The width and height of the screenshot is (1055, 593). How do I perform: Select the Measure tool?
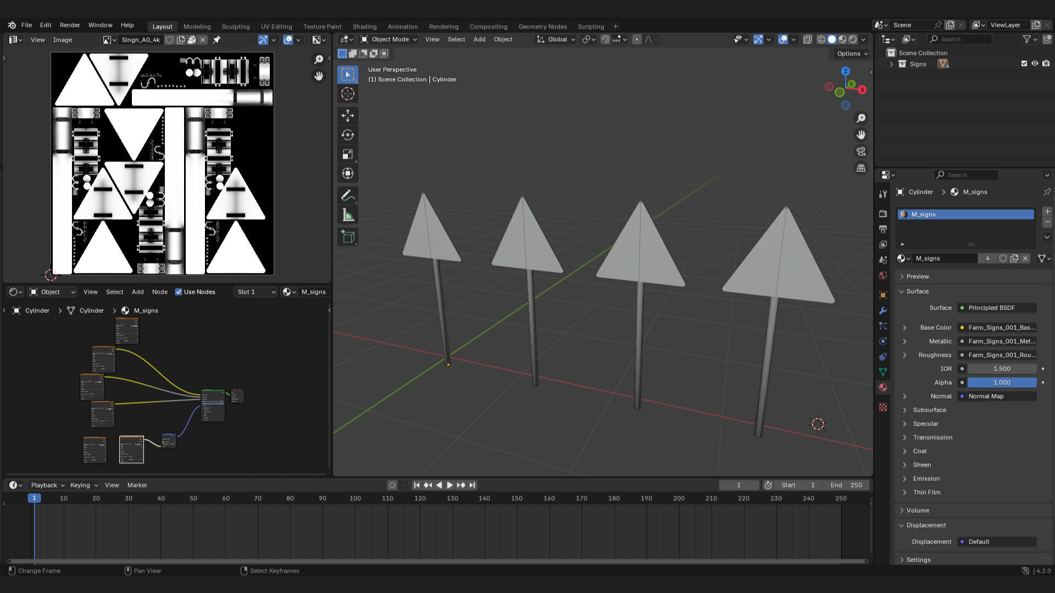click(x=347, y=215)
